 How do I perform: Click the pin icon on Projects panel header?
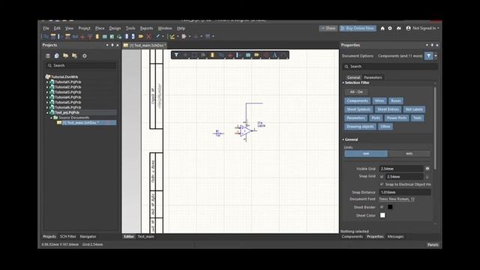tap(112, 45)
